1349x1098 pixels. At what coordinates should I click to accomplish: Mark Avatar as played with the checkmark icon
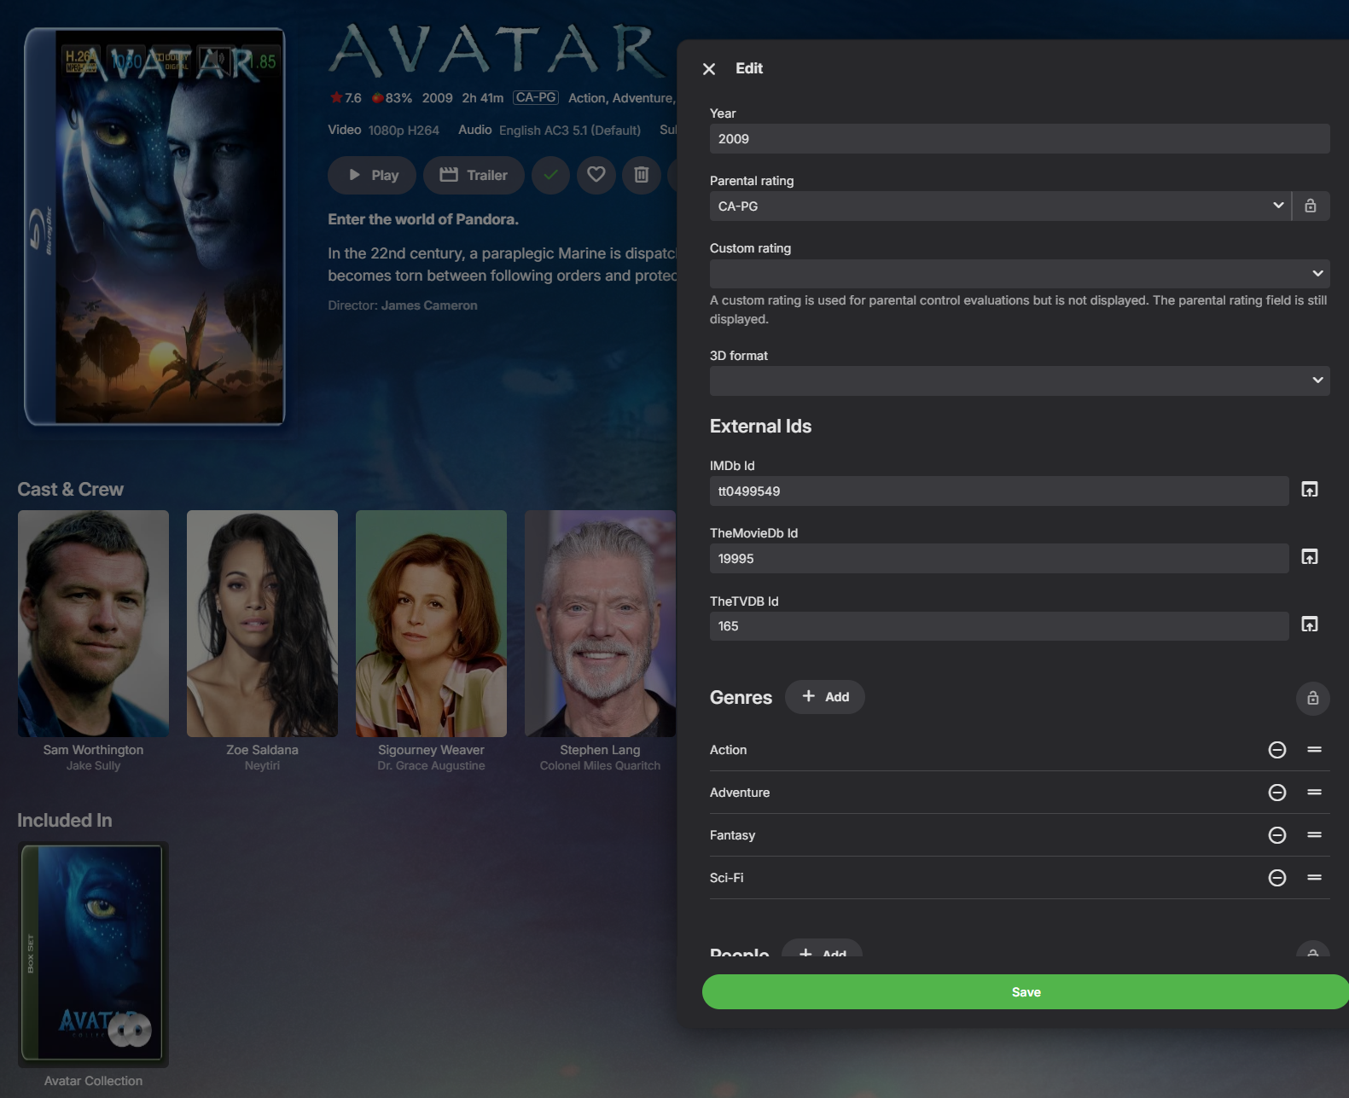(x=550, y=175)
